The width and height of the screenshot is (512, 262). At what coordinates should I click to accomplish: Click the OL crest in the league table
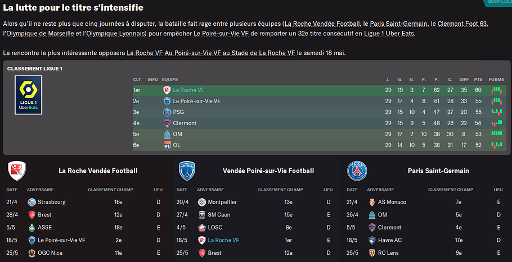tap(167, 145)
